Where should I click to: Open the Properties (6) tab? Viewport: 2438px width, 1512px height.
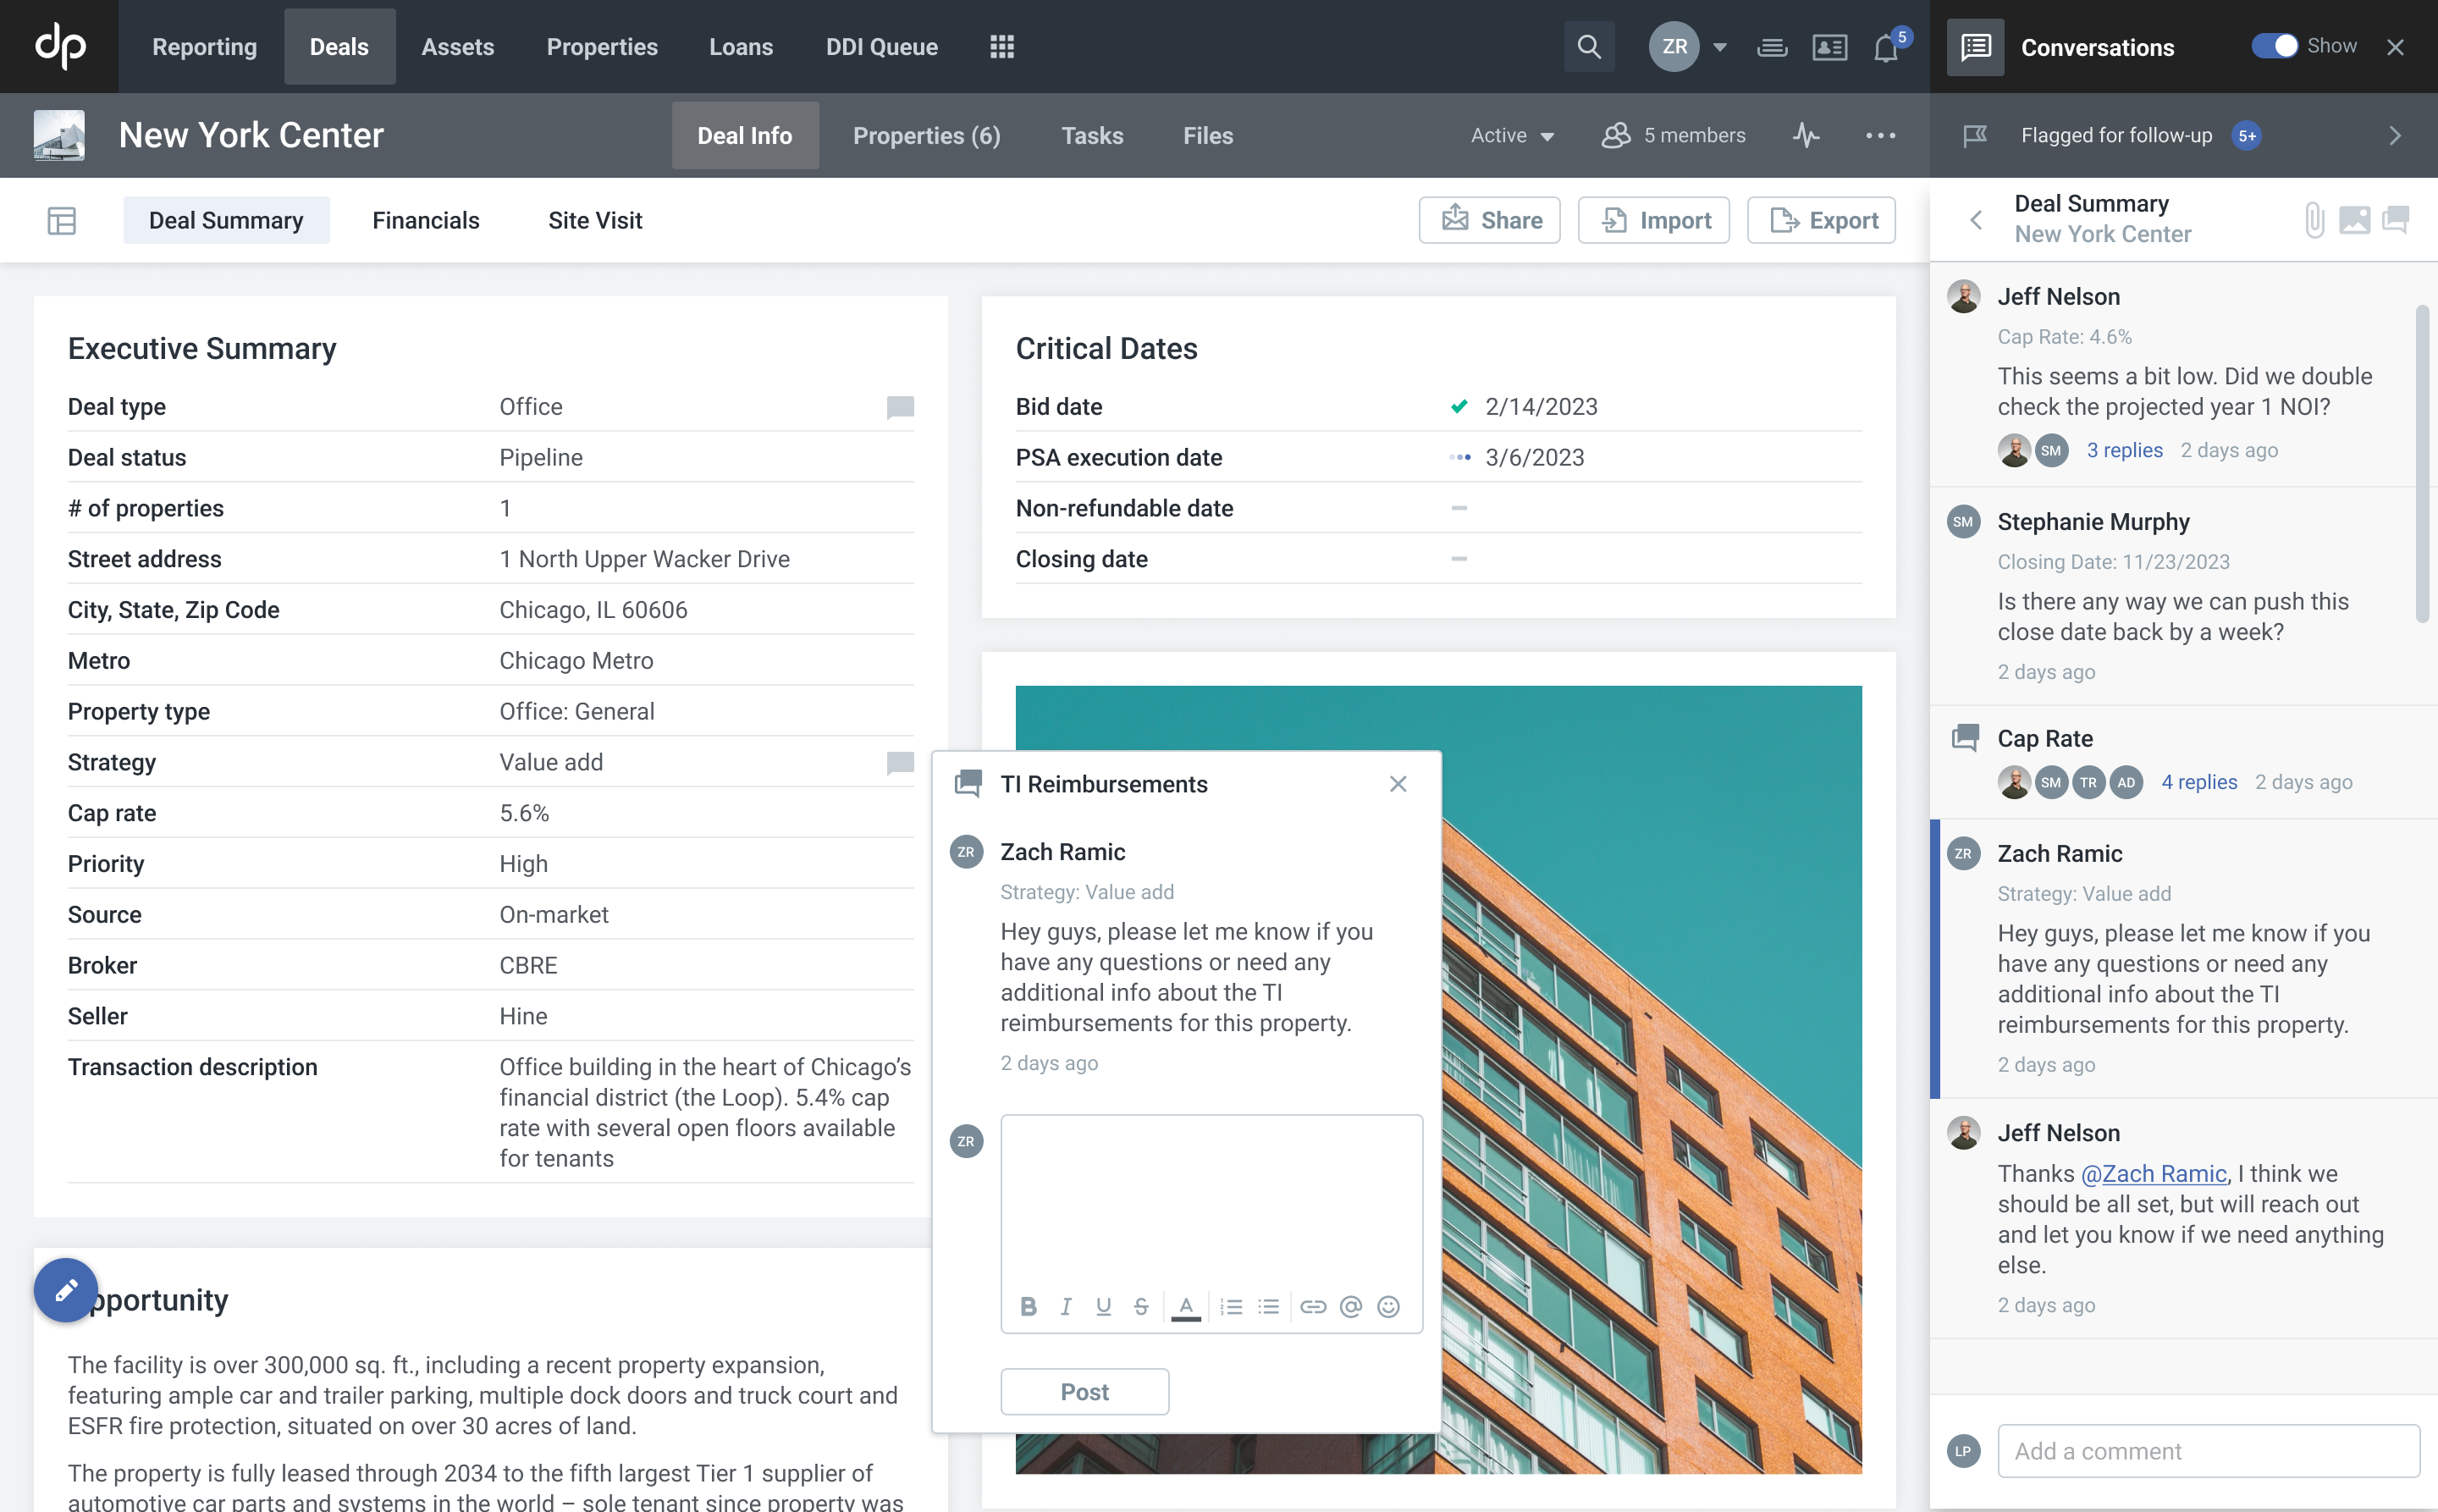pos(926,135)
